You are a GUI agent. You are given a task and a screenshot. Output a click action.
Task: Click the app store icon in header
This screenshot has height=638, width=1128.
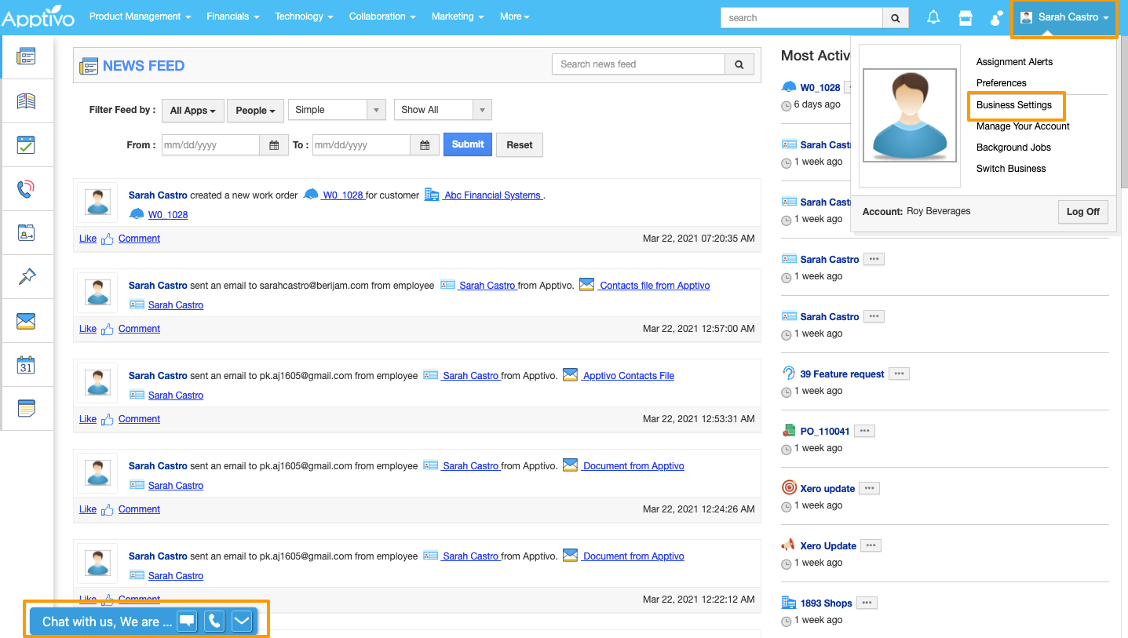(966, 17)
